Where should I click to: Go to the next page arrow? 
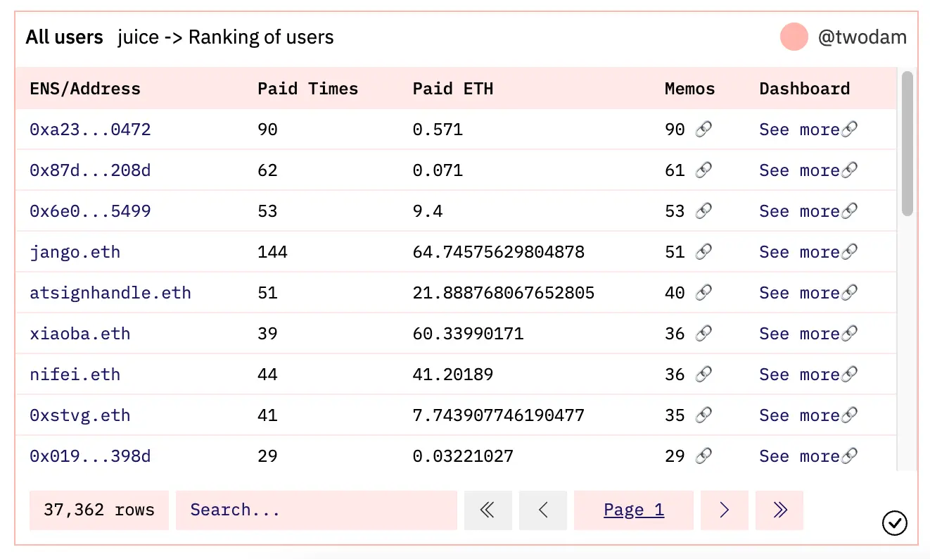pyautogui.click(x=724, y=510)
